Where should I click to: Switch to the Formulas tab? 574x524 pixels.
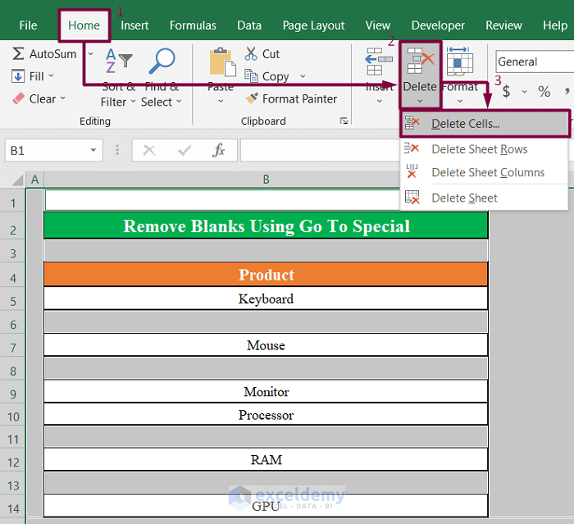pyautogui.click(x=193, y=25)
